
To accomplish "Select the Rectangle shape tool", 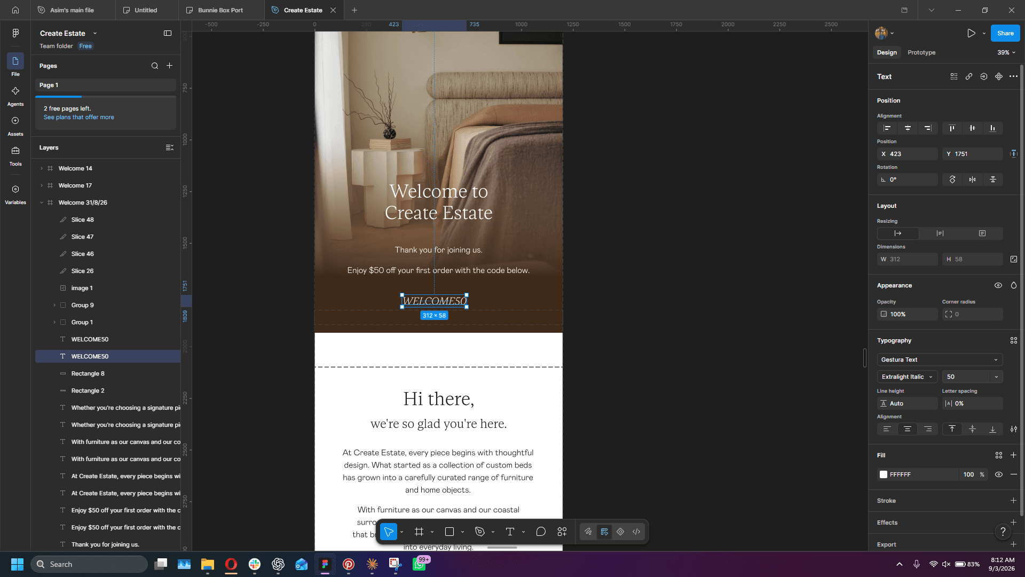I will (450, 532).
